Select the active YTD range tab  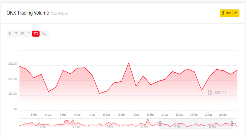[x=36, y=34]
